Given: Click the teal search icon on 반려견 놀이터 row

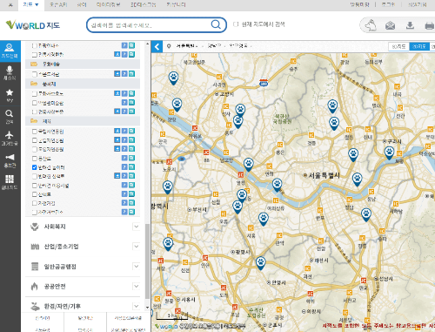Looking at the screenshot, I should pyautogui.click(x=131, y=167).
